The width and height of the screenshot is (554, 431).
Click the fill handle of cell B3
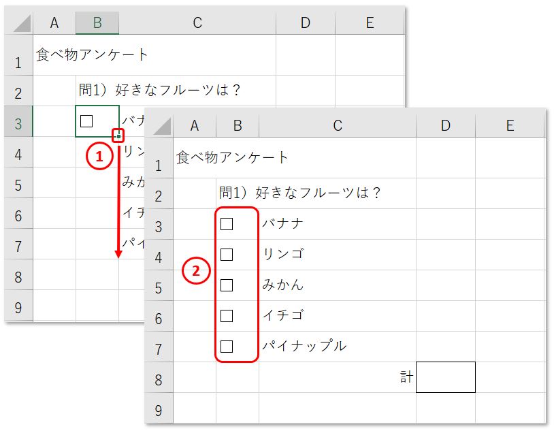click(118, 136)
